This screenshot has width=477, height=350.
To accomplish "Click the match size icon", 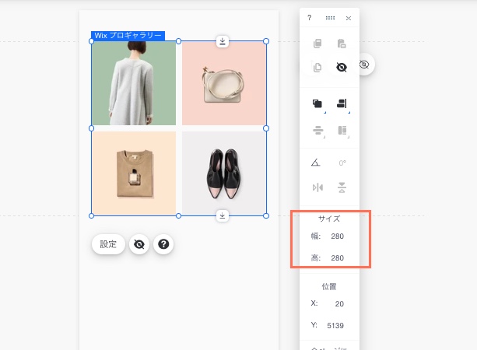I will pyautogui.click(x=341, y=131).
